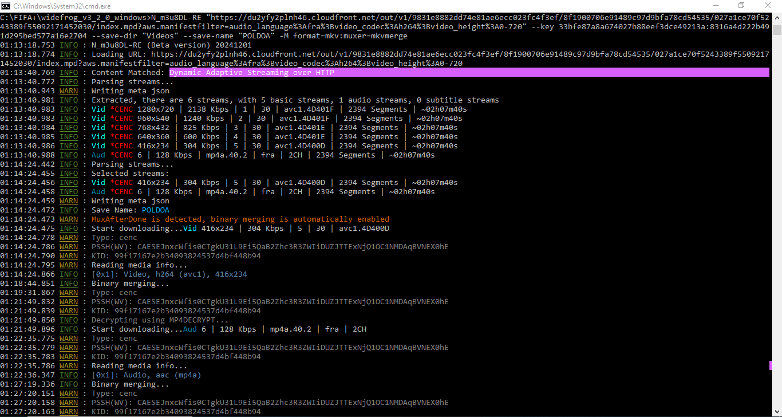The width and height of the screenshot is (782, 417).
Task: Select highlighted Dynamic Adaptive Streaming over HTTP
Action: (252, 72)
